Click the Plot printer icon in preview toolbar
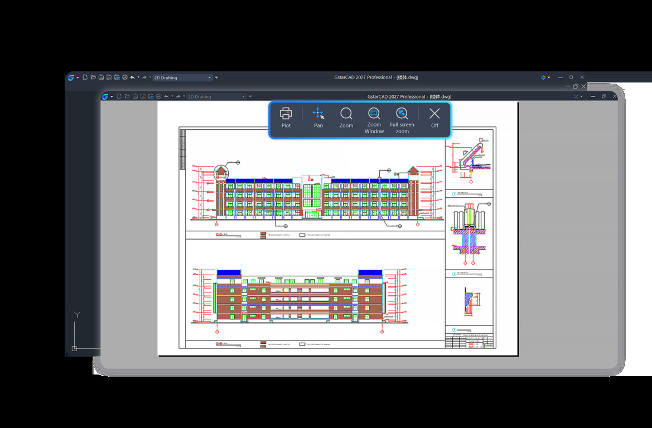 point(286,118)
